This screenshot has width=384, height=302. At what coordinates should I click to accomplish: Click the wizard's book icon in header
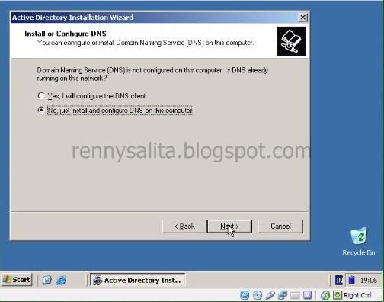(291, 41)
